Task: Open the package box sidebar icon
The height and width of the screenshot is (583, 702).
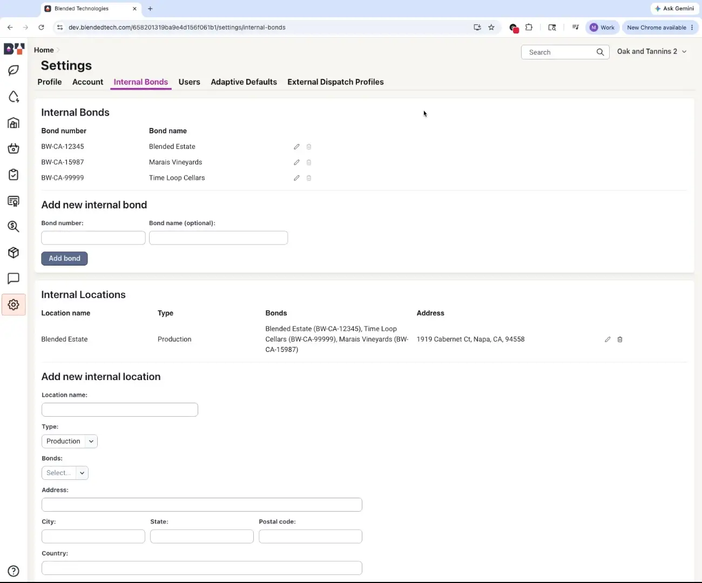Action: click(13, 253)
